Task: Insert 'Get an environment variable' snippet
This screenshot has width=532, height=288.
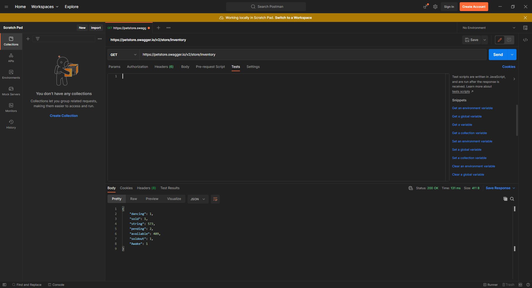Action: (x=472, y=108)
